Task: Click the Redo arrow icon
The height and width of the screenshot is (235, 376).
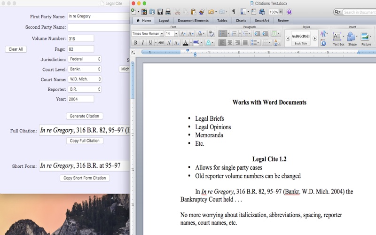Action: (x=222, y=12)
